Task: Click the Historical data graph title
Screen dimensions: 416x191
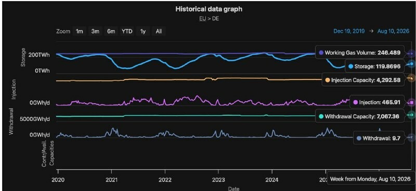Action: [x=209, y=9]
